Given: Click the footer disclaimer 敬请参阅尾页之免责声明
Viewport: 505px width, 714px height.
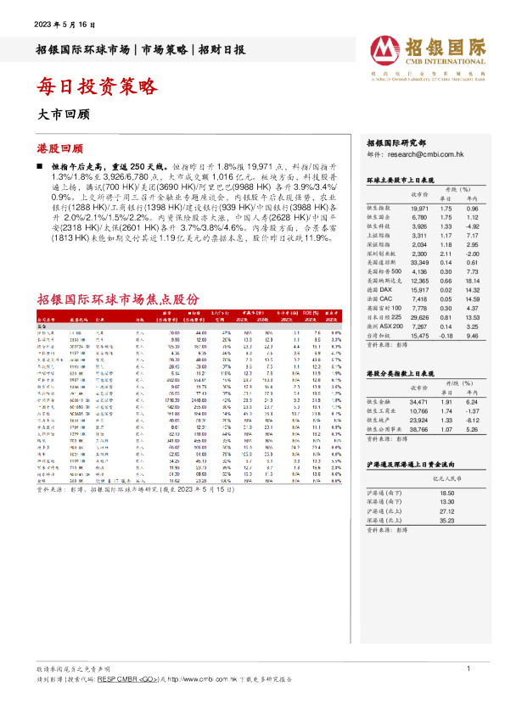Looking at the screenshot, I should pos(73,669).
